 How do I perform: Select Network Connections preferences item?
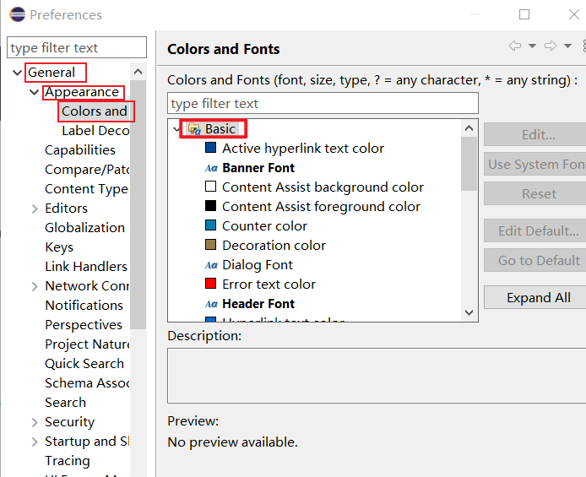[x=87, y=285]
